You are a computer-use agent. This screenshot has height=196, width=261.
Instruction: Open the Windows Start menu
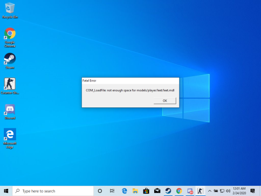tap(6, 191)
